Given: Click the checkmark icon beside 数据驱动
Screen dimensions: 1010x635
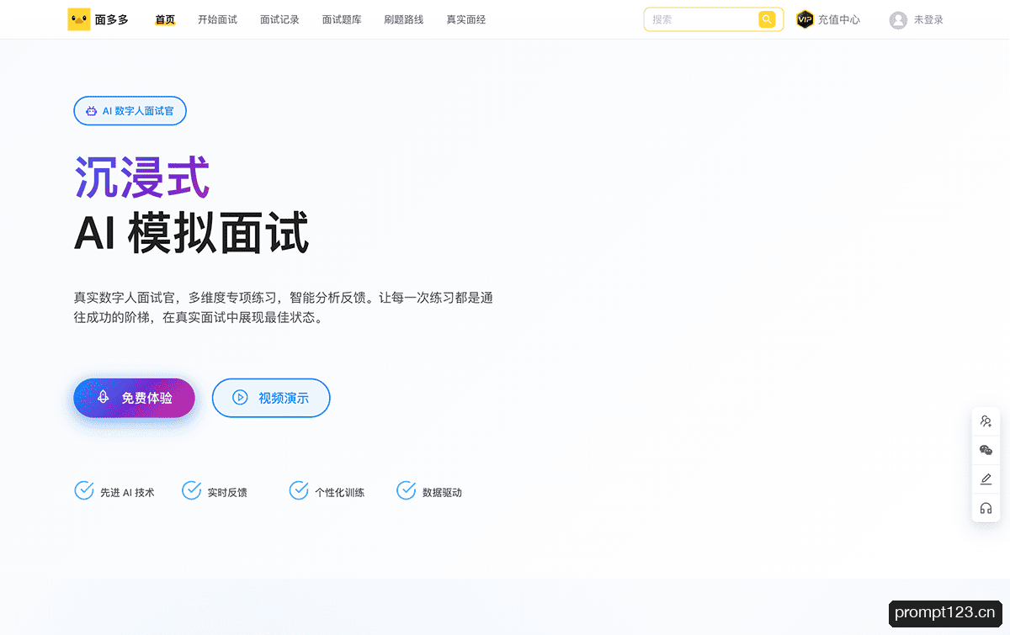Looking at the screenshot, I should coord(407,490).
